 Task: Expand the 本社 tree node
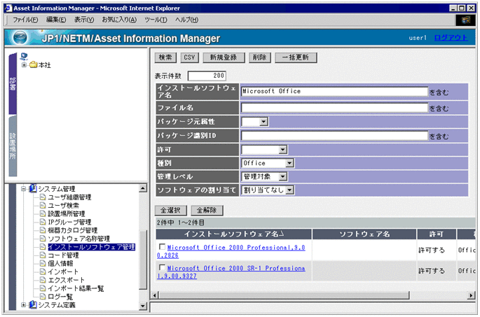[24, 65]
